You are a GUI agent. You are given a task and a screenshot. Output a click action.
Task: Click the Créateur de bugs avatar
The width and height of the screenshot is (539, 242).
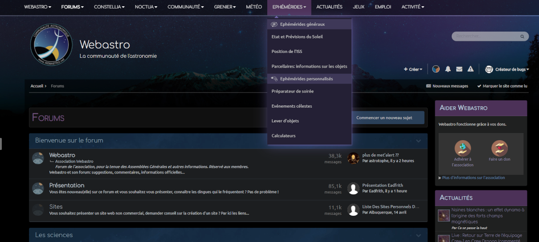click(489, 69)
